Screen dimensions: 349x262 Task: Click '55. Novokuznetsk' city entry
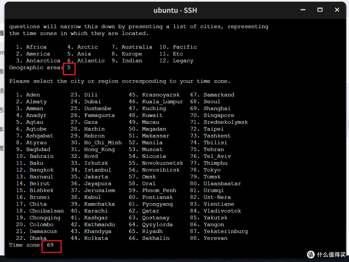156,163
